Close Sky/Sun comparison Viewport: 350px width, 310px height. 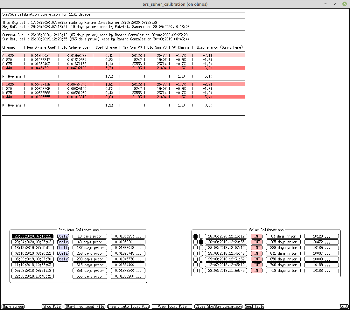coord(219,307)
